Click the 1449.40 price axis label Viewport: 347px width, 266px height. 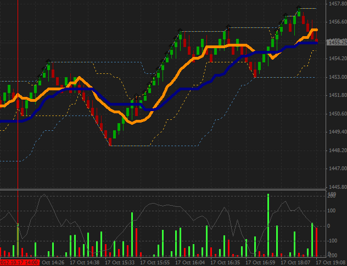coord(338,132)
